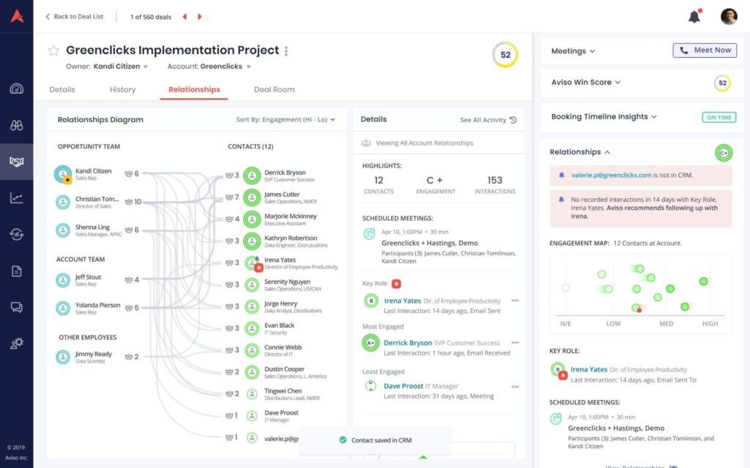
Task: Open Irena Yates link under Key Role in Details
Action: pos(402,301)
